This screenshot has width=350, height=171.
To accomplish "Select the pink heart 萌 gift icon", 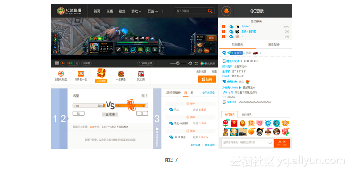I will tap(260, 123).
